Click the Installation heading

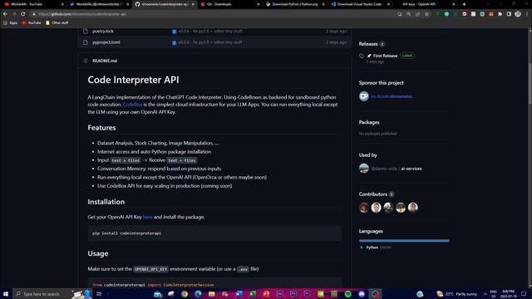coord(106,202)
